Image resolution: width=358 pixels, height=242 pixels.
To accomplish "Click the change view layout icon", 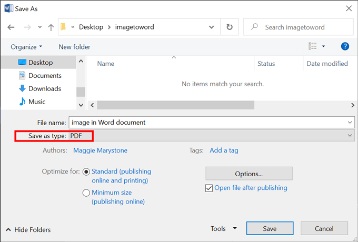I will click(312, 47).
